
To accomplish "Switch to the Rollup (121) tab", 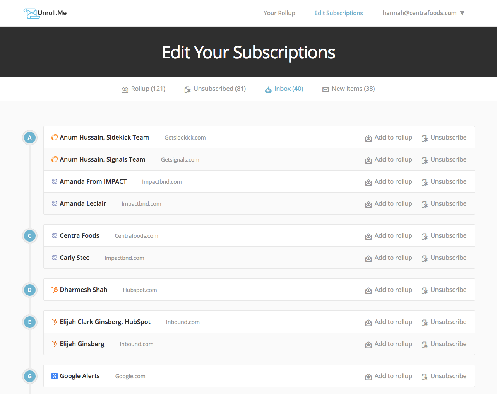I will (x=144, y=89).
